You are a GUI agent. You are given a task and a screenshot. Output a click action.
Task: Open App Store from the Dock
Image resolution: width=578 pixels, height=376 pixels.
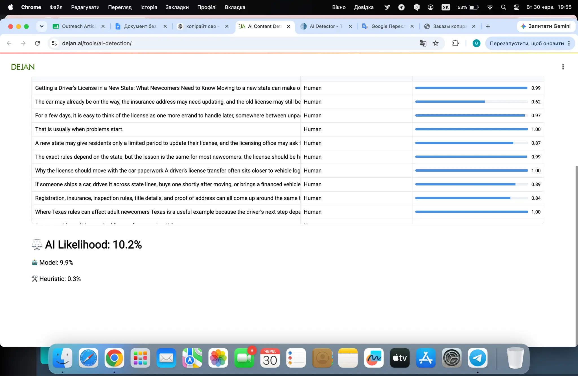pyautogui.click(x=426, y=358)
